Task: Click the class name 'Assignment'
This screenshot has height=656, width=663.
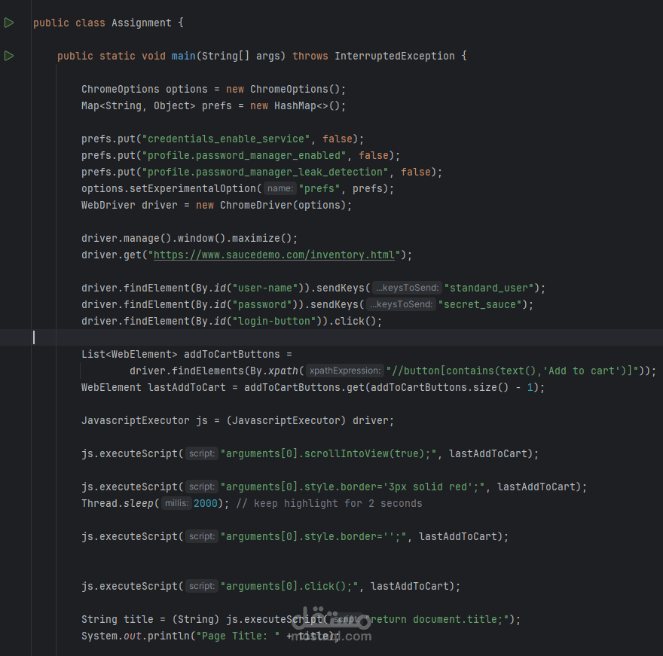Action: [x=142, y=23]
